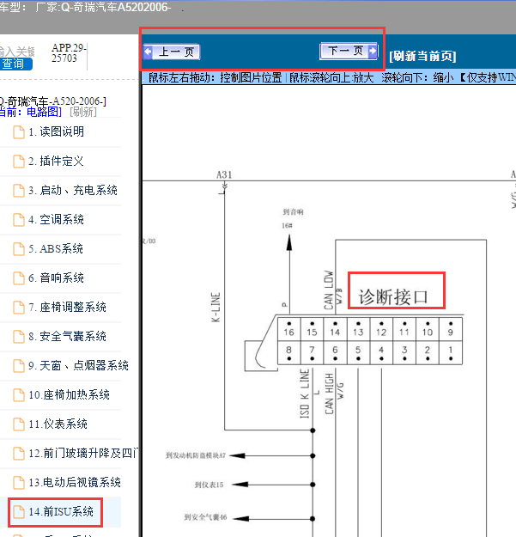The width and height of the screenshot is (516, 537).
Task: Click document icon beside 空调系统
Action: pyautogui.click(x=19, y=220)
